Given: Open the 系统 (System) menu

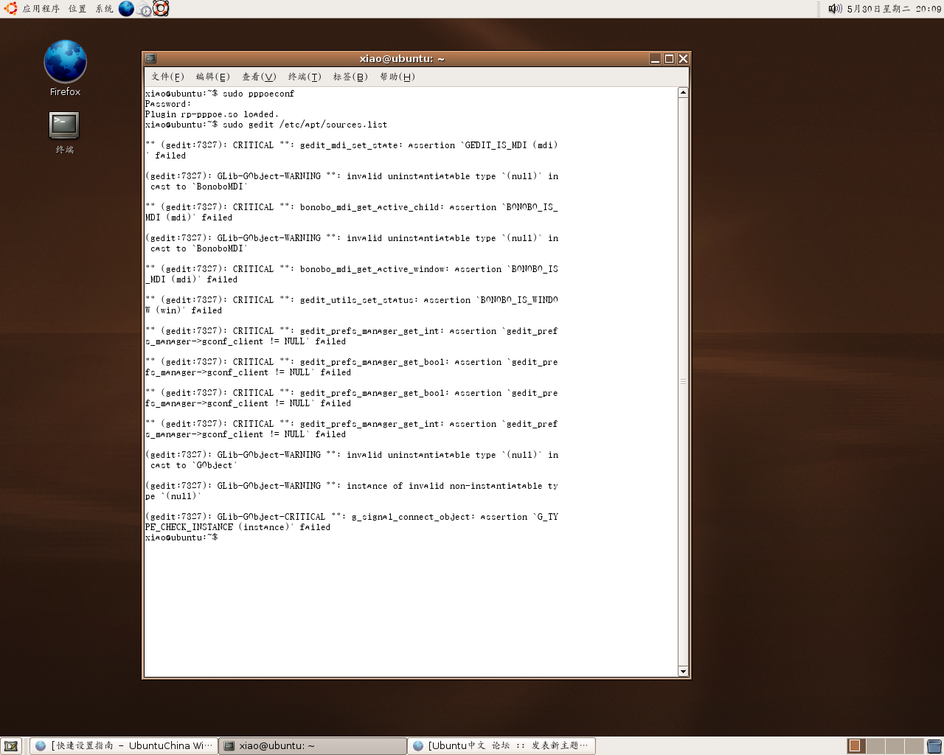Looking at the screenshot, I should [104, 9].
